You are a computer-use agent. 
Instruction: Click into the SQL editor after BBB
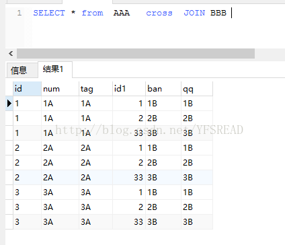pos(232,13)
